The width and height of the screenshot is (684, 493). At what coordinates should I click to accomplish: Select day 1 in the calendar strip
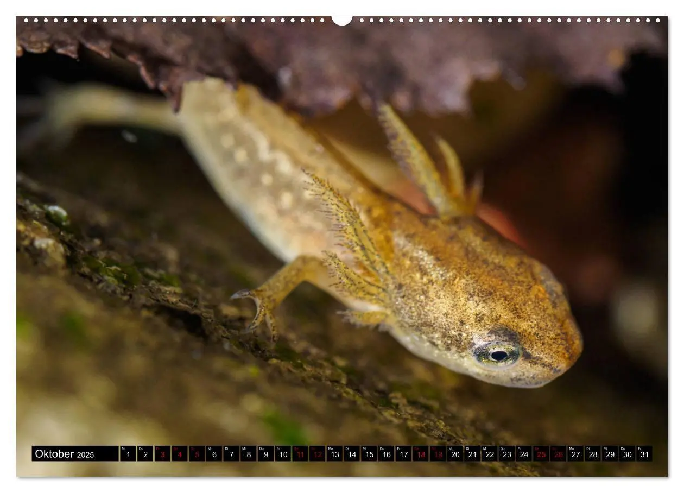tap(128, 454)
